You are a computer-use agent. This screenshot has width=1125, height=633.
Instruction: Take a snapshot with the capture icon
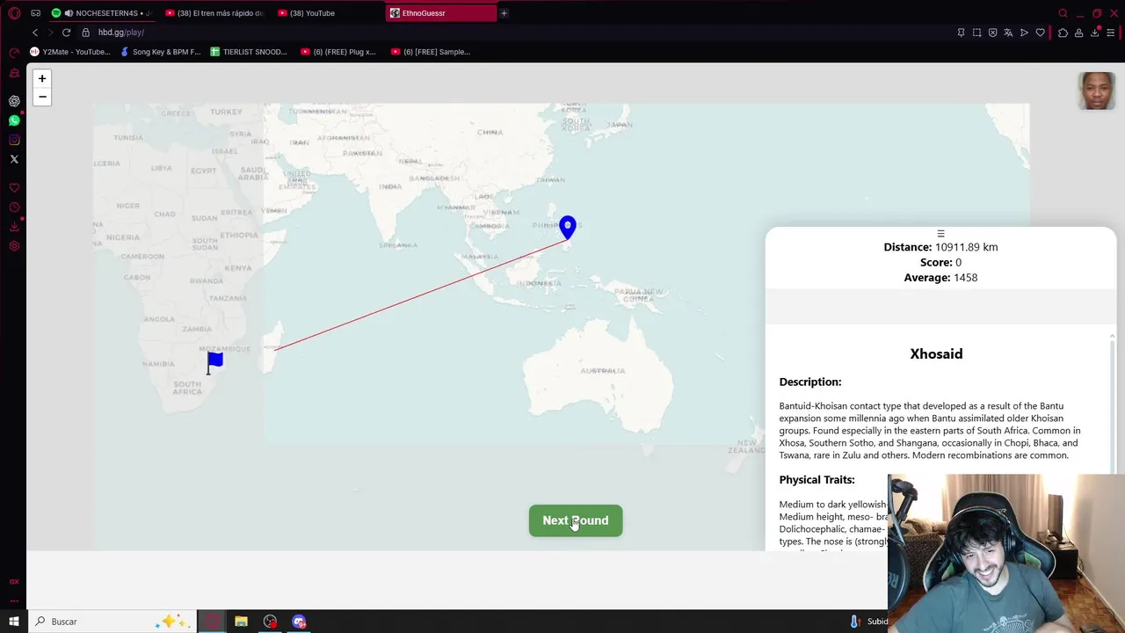tap(976, 33)
